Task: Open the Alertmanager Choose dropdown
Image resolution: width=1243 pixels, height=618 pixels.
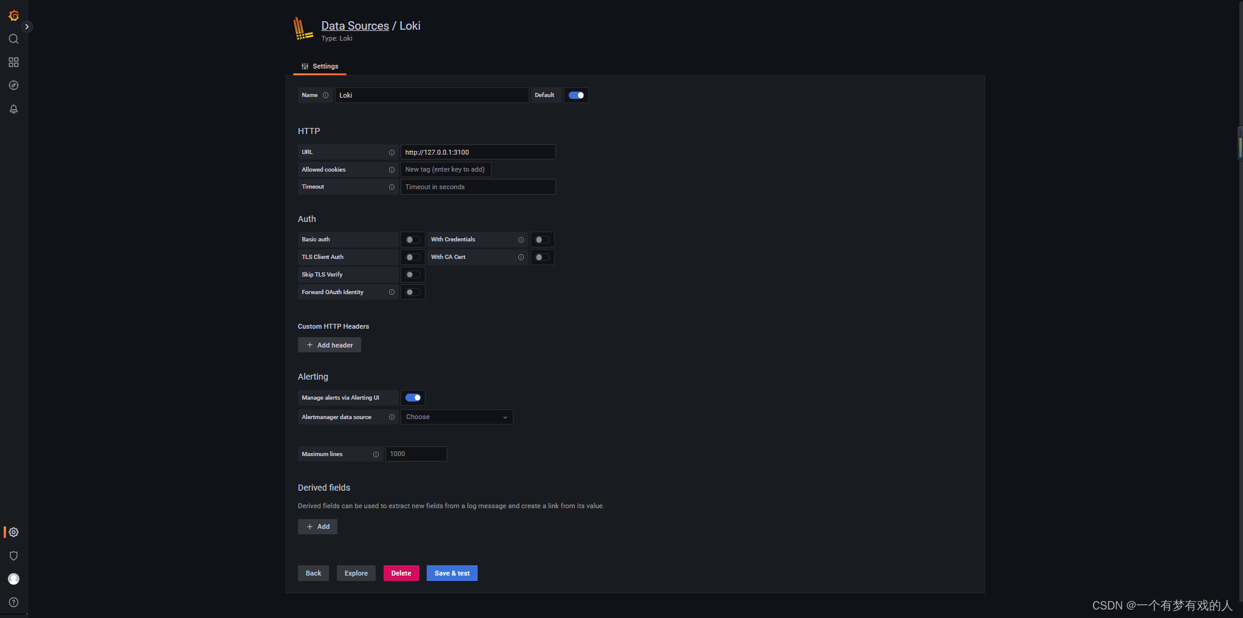Action: [x=456, y=417]
